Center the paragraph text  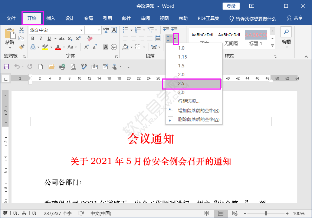coord(134,38)
